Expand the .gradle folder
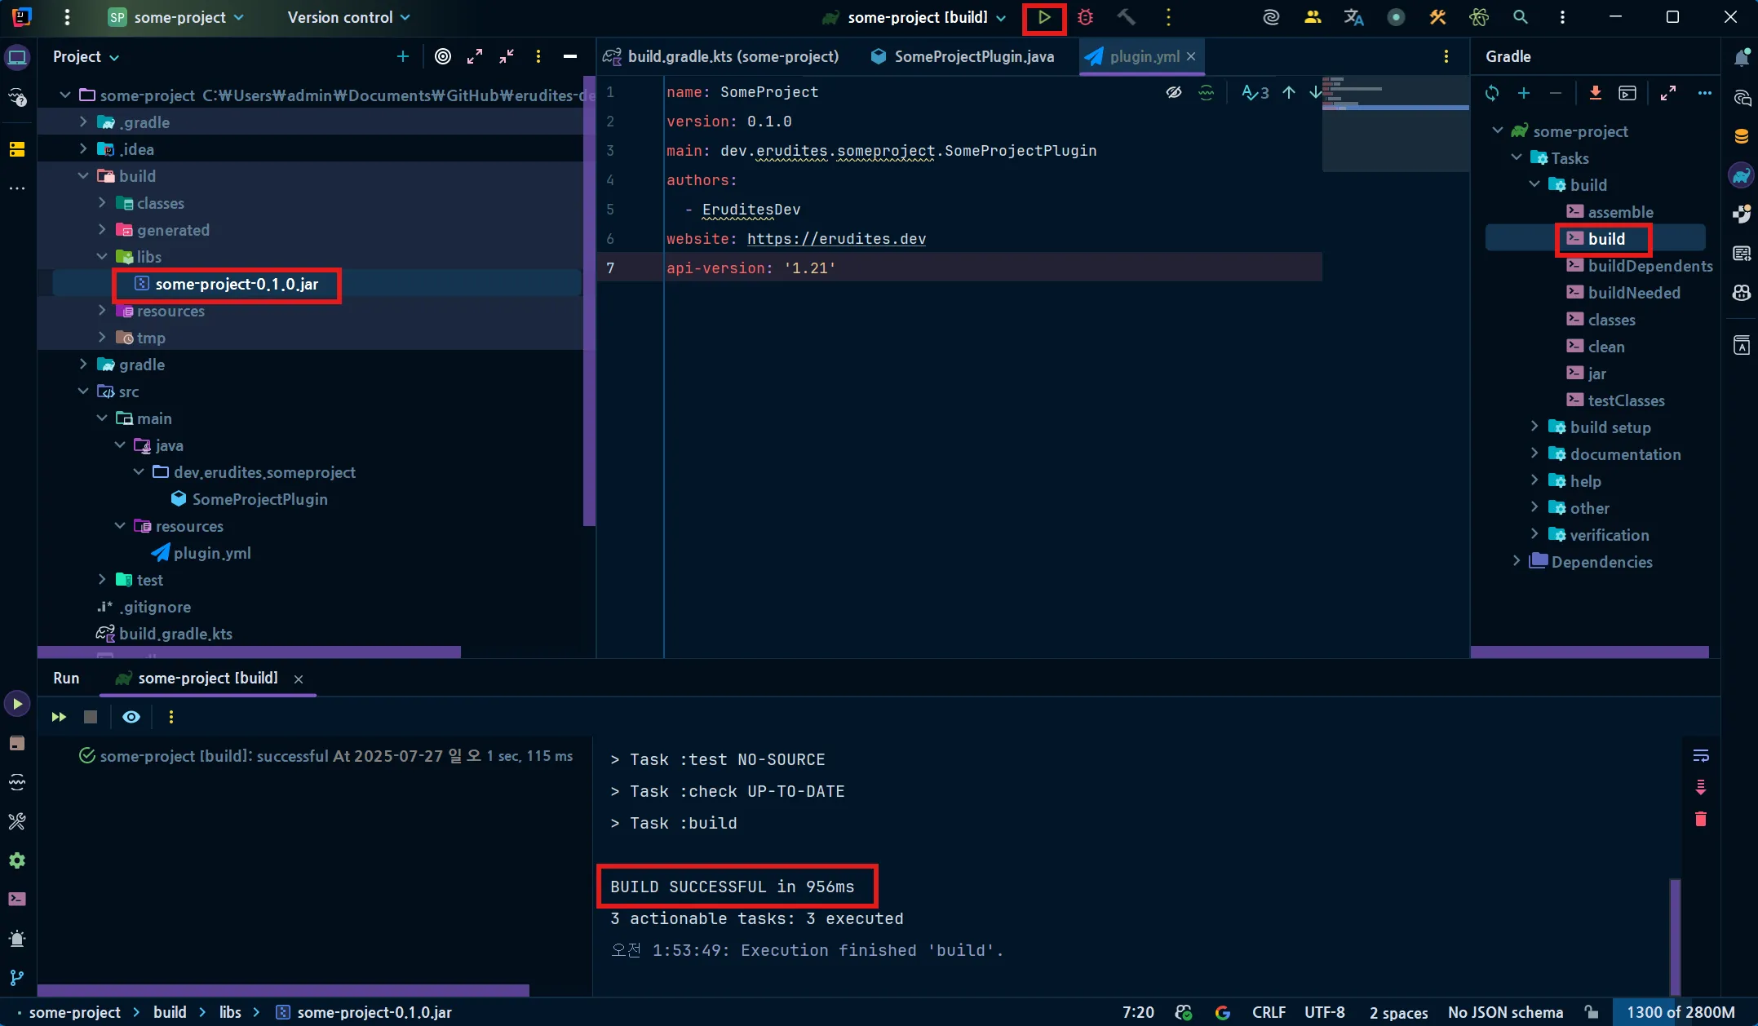 pyautogui.click(x=82, y=122)
